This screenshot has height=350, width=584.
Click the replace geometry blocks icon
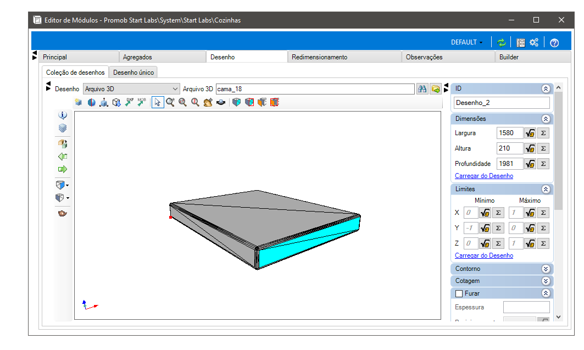coord(63,143)
